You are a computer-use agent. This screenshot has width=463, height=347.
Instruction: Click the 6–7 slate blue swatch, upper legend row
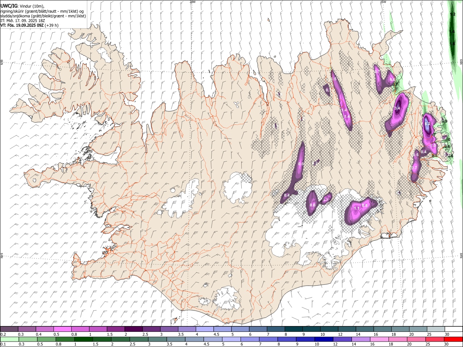[258, 329]
